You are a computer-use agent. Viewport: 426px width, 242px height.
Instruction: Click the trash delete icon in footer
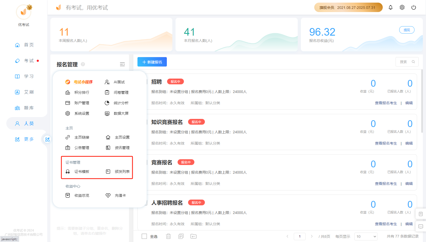(168, 236)
